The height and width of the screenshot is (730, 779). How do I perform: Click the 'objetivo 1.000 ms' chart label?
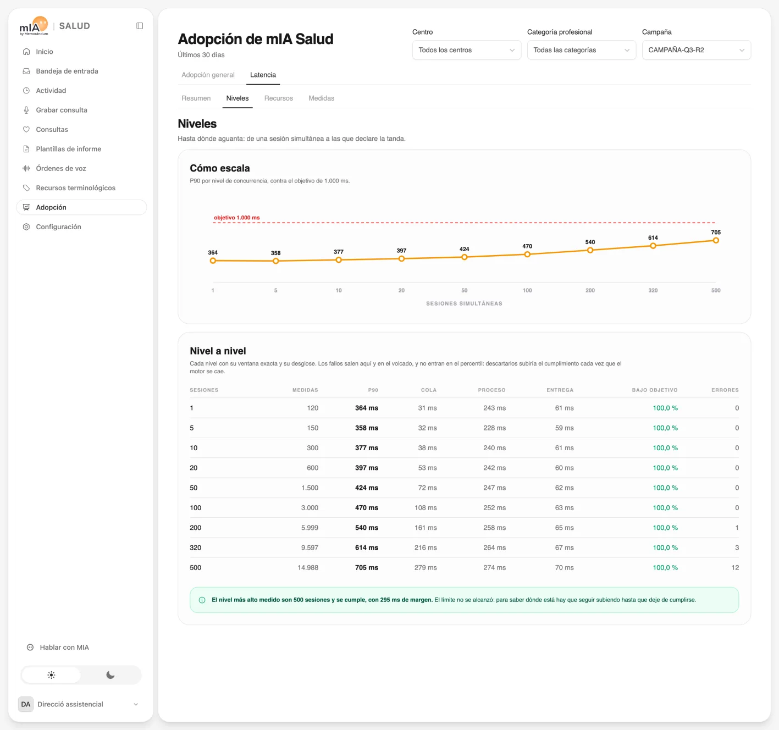click(x=237, y=218)
